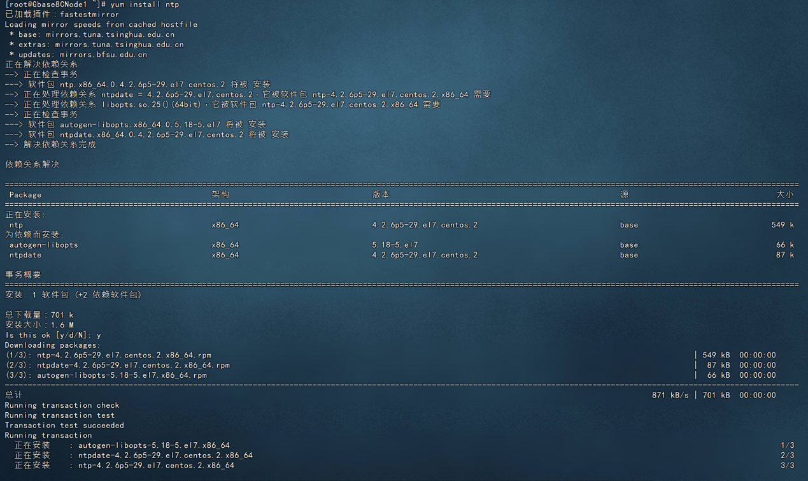Click the '549 k' size value in the ntp row

coord(783,225)
